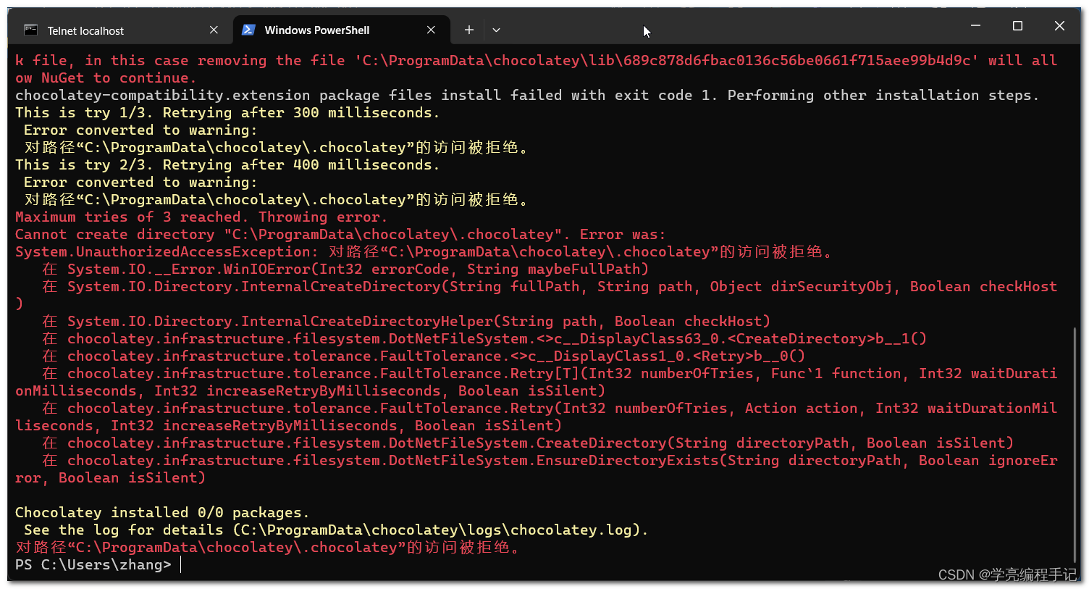Click 'Maximum tries of 3 reached' line

[201, 217]
